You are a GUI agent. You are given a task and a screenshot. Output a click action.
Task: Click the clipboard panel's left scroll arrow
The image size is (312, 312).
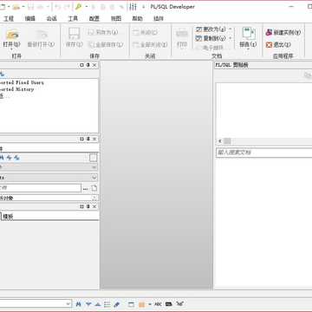[220, 141]
